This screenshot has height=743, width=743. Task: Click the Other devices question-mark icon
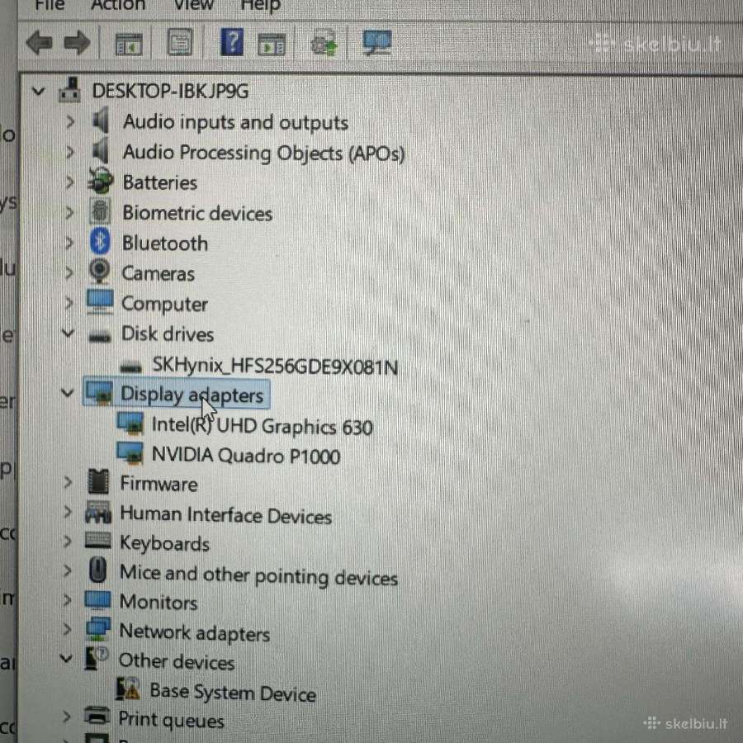pos(97,658)
